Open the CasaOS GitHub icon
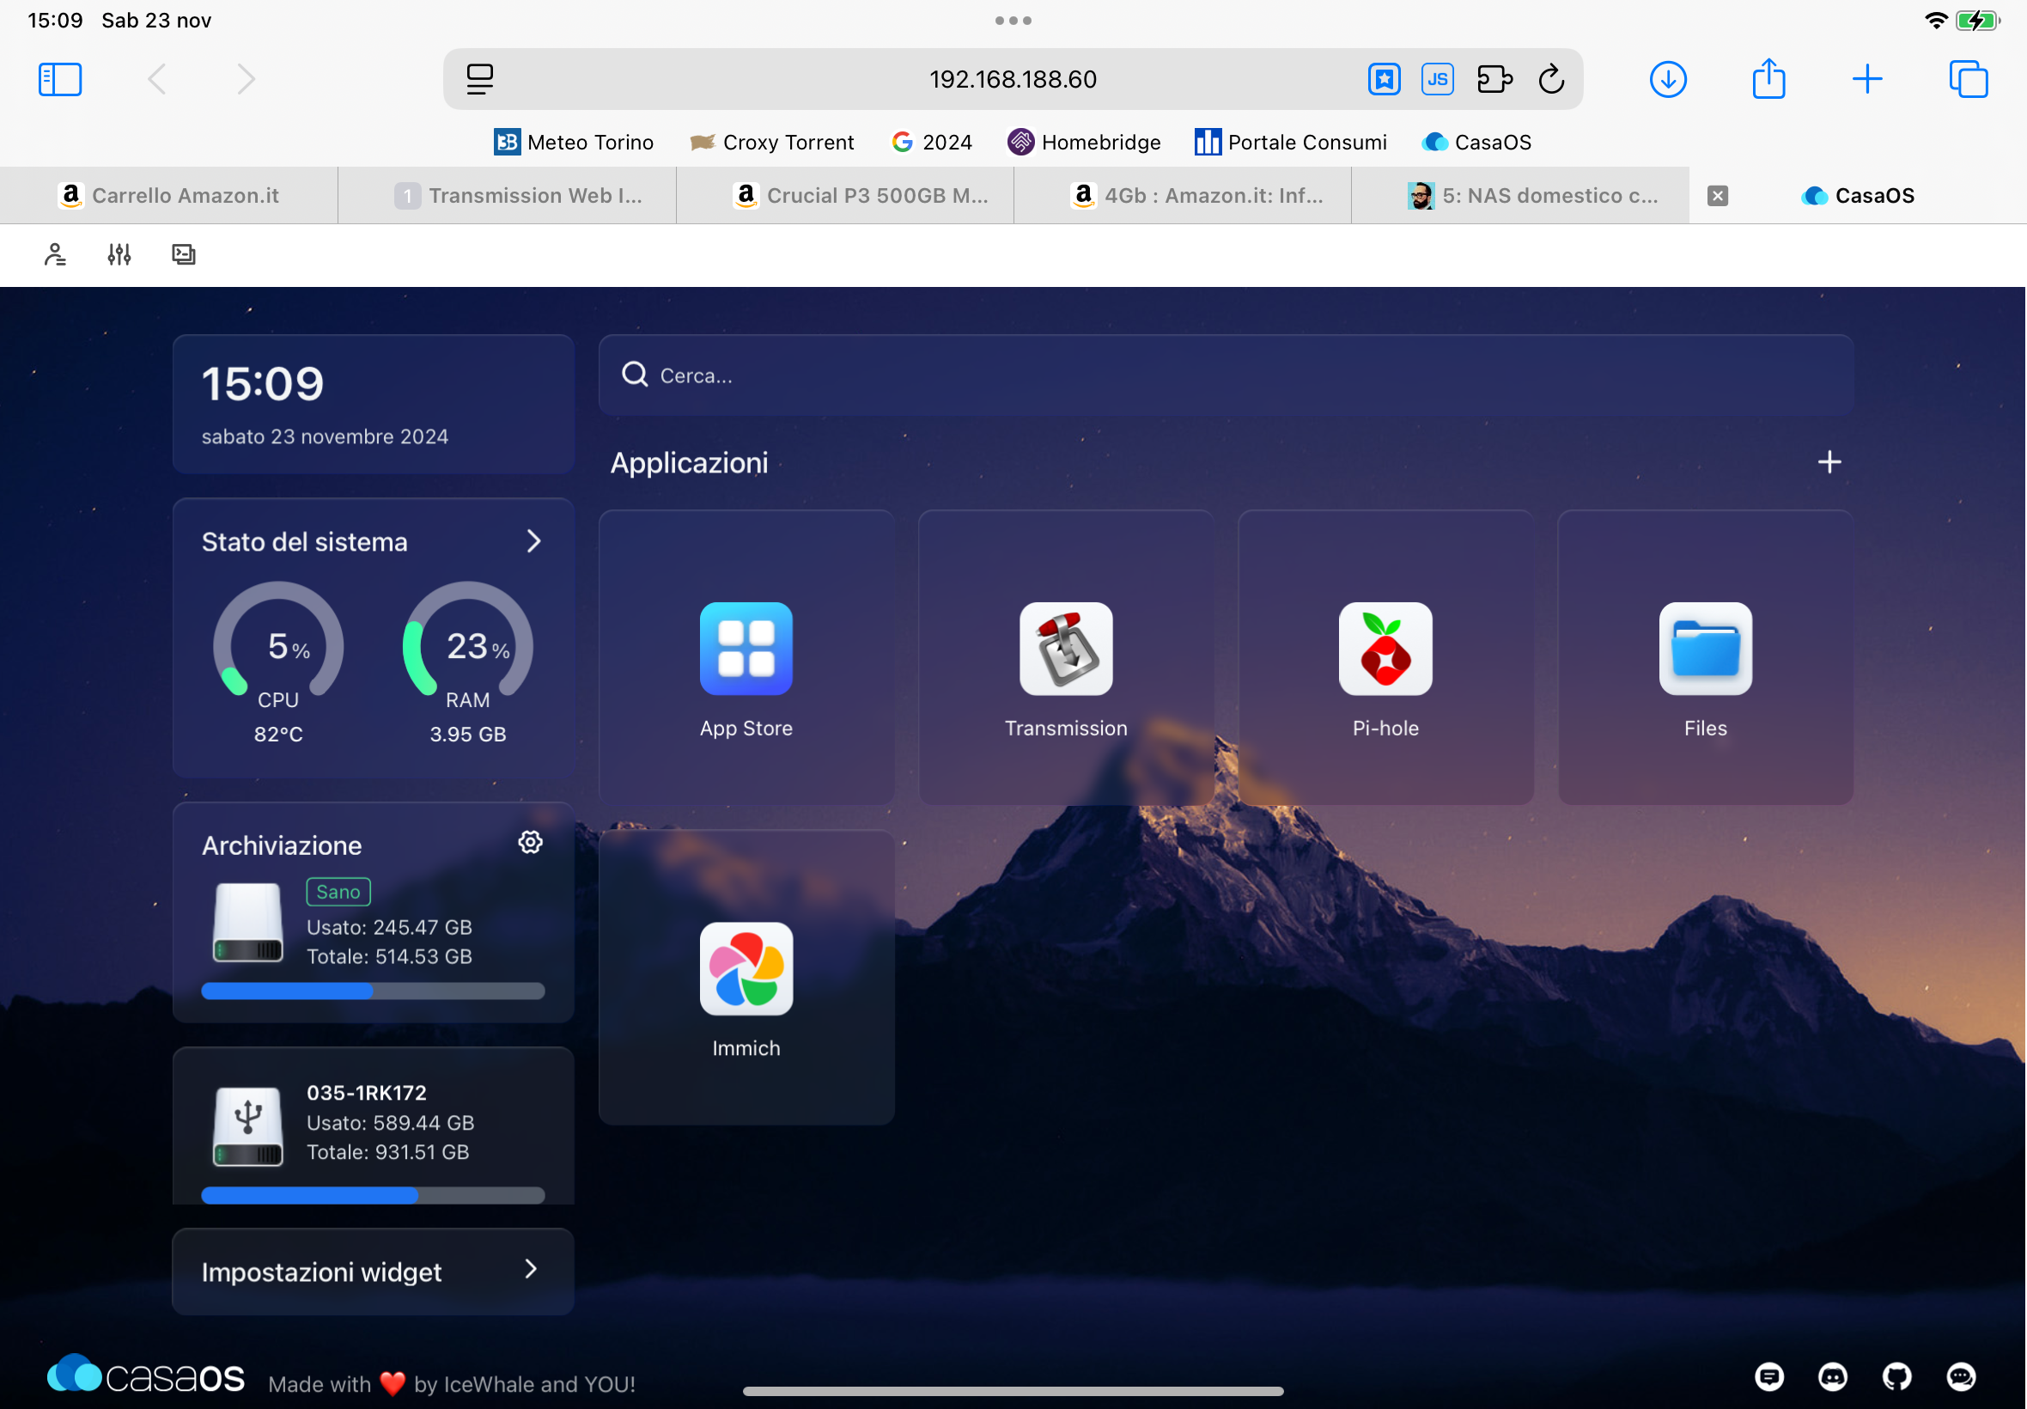The height and width of the screenshot is (1409, 2027). pyautogui.click(x=1898, y=1375)
